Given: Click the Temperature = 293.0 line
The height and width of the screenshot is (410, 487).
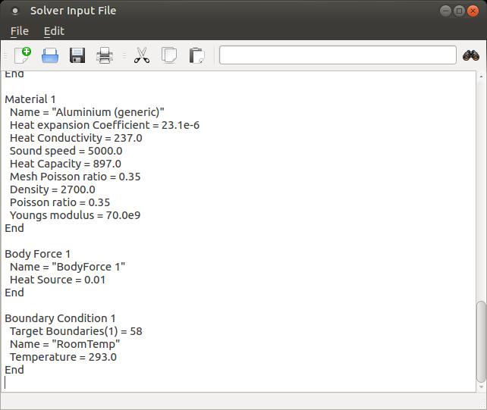Looking at the screenshot, I should pos(63,357).
